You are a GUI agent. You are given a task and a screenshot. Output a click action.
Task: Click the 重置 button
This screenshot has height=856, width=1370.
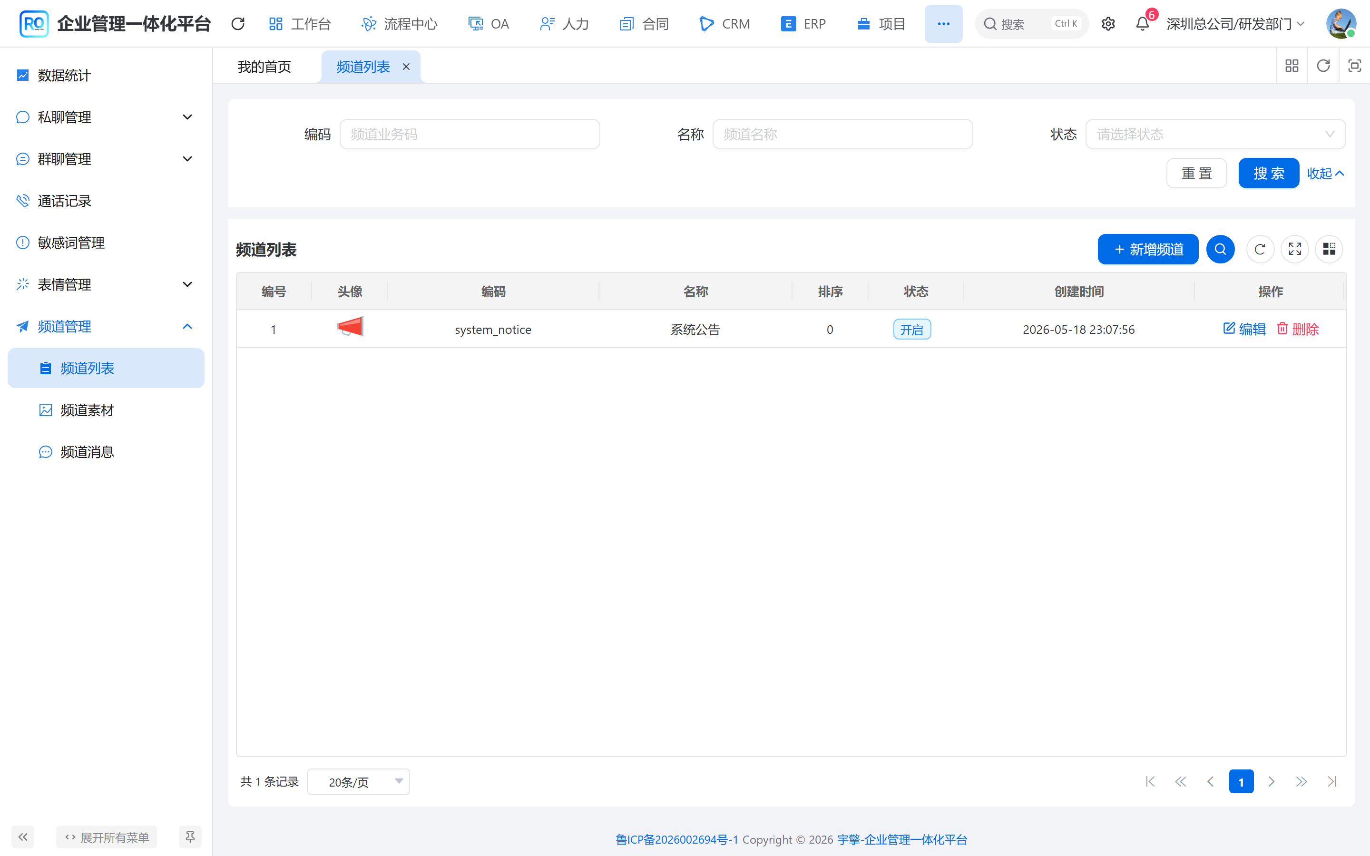coord(1197,173)
